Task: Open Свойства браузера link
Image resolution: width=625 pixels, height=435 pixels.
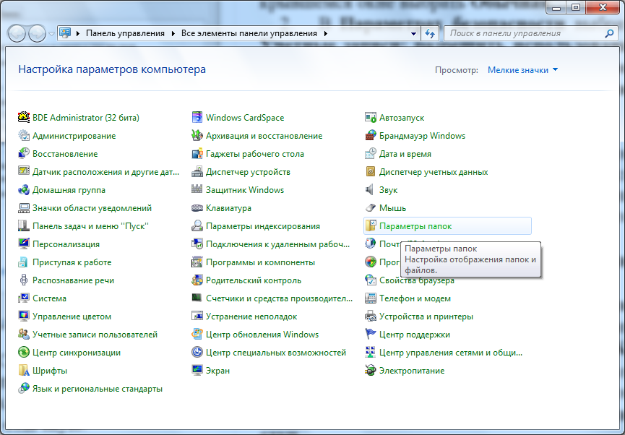Action: pos(416,280)
